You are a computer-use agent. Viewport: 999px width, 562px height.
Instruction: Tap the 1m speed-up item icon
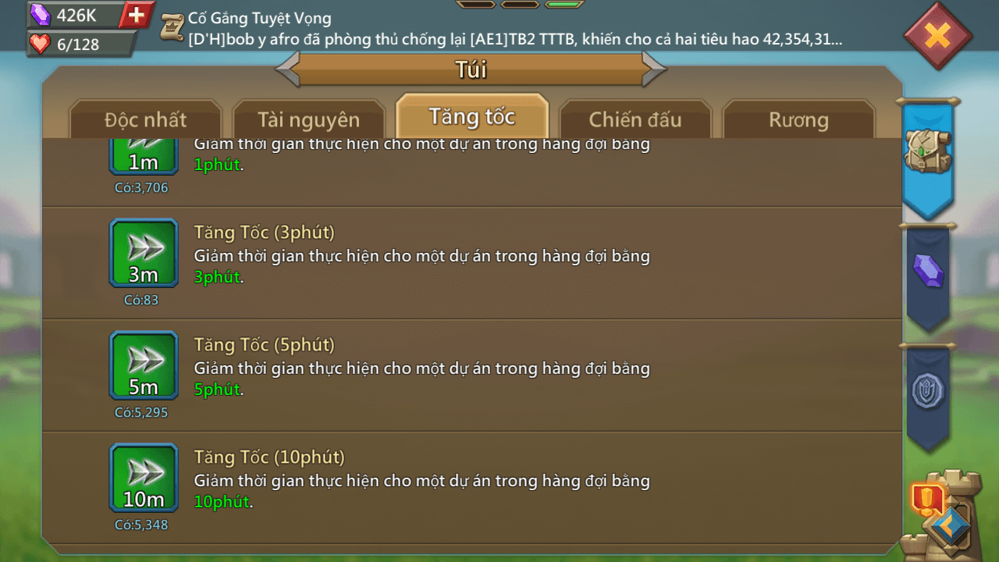(x=144, y=156)
